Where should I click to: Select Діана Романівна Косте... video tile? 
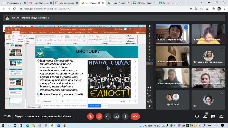[208, 78]
